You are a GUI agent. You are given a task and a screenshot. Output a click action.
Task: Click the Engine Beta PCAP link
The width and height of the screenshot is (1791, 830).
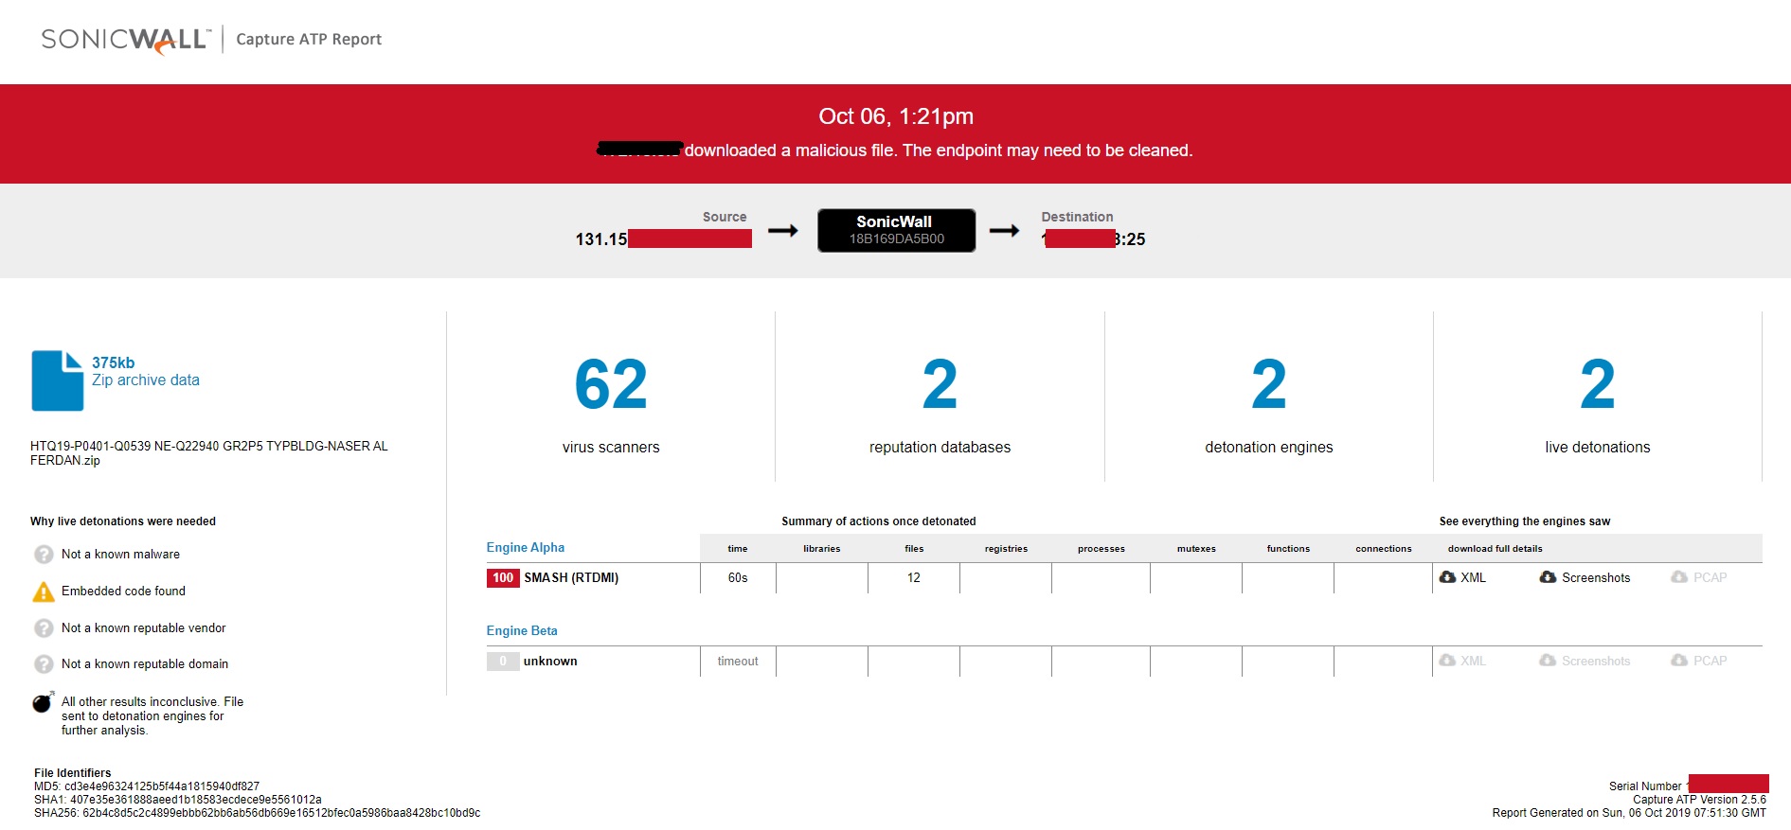click(x=1710, y=662)
